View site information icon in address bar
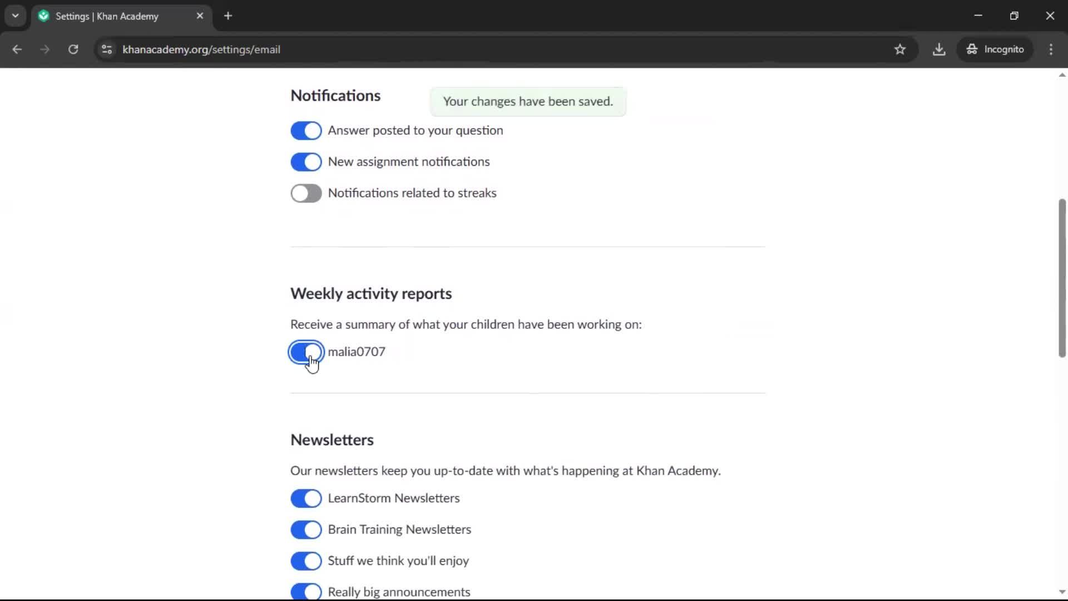Viewport: 1068px width, 601px height. point(107,50)
